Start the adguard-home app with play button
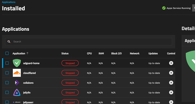The image size is (195, 104). pyautogui.click(x=171, y=63)
